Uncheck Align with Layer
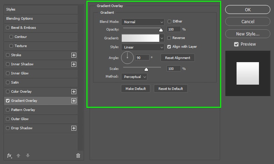Image resolution: width=274 pixels, height=164 pixels. click(169, 47)
